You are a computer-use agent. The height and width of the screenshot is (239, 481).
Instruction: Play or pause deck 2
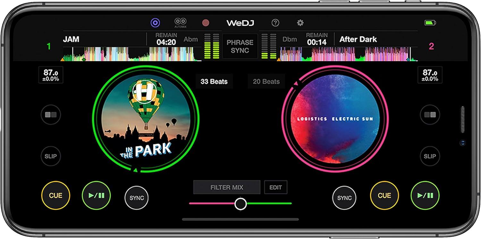pos(425,195)
